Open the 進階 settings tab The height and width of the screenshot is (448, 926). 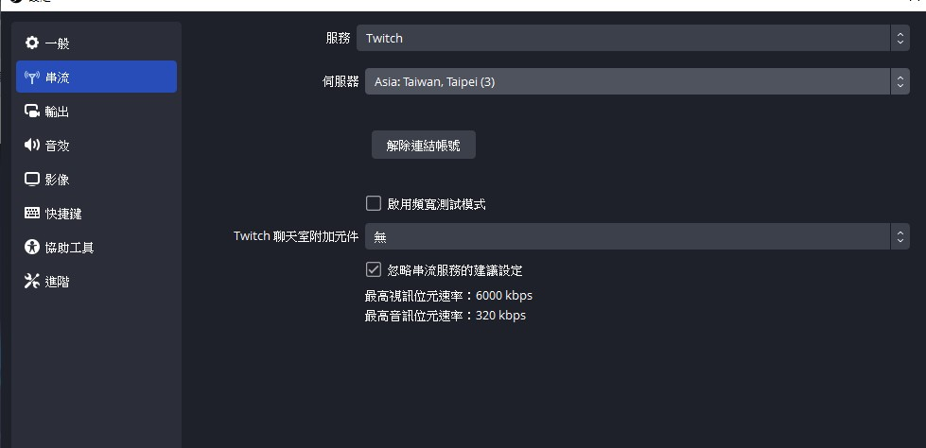tap(96, 281)
